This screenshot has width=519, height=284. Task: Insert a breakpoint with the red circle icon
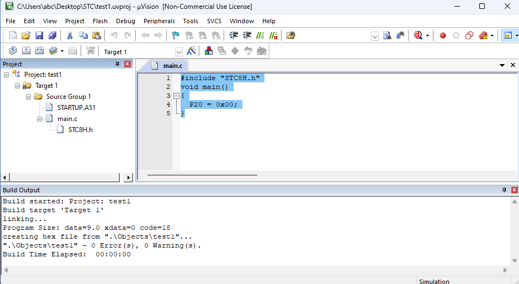coord(443,35)
